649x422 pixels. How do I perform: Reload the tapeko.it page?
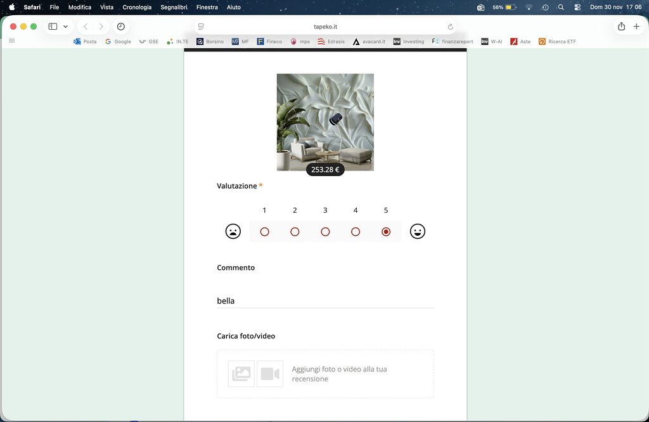click(x=451, y=27)
